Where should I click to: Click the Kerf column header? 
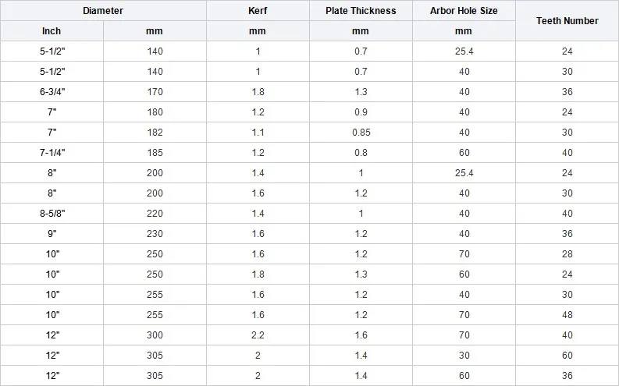[258, 11]
